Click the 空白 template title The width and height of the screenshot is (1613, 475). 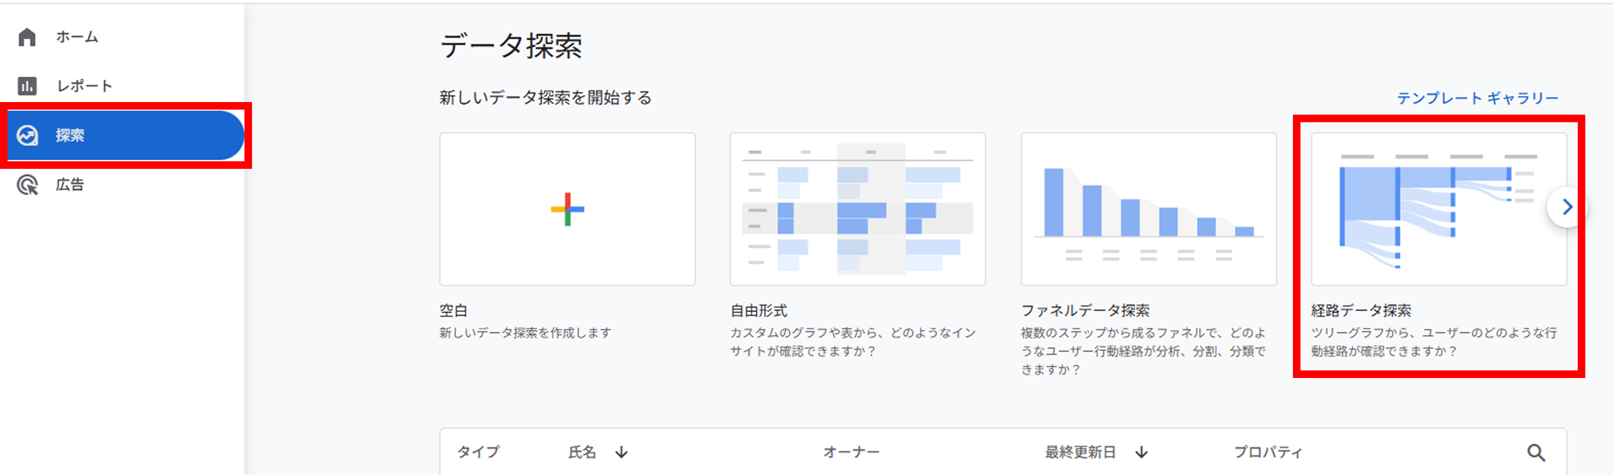pyautogui.click(x=453, y=311)
